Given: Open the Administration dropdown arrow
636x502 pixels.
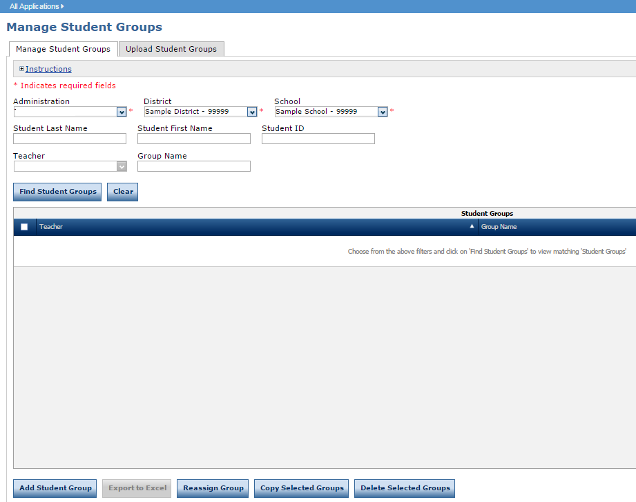Looking at the screenshot, I should click(122, 112).
